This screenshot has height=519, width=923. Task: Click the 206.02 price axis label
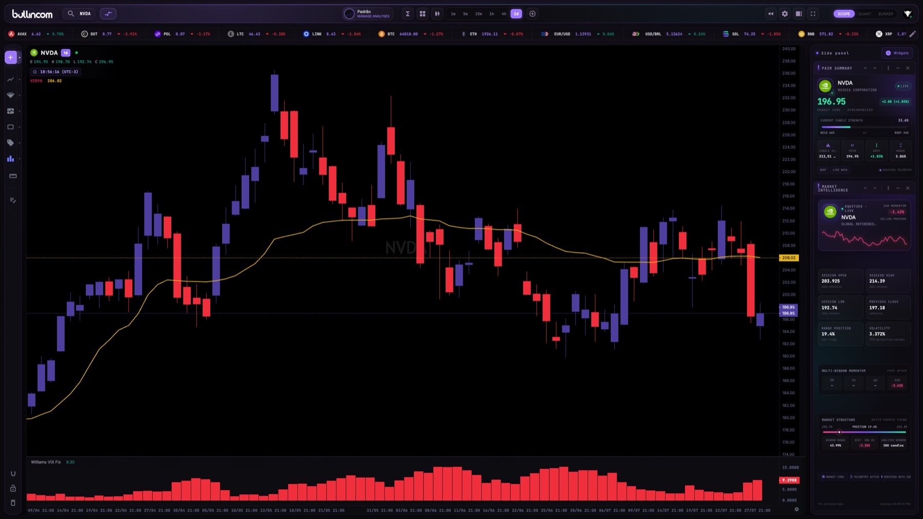click(x=789, y=258)
